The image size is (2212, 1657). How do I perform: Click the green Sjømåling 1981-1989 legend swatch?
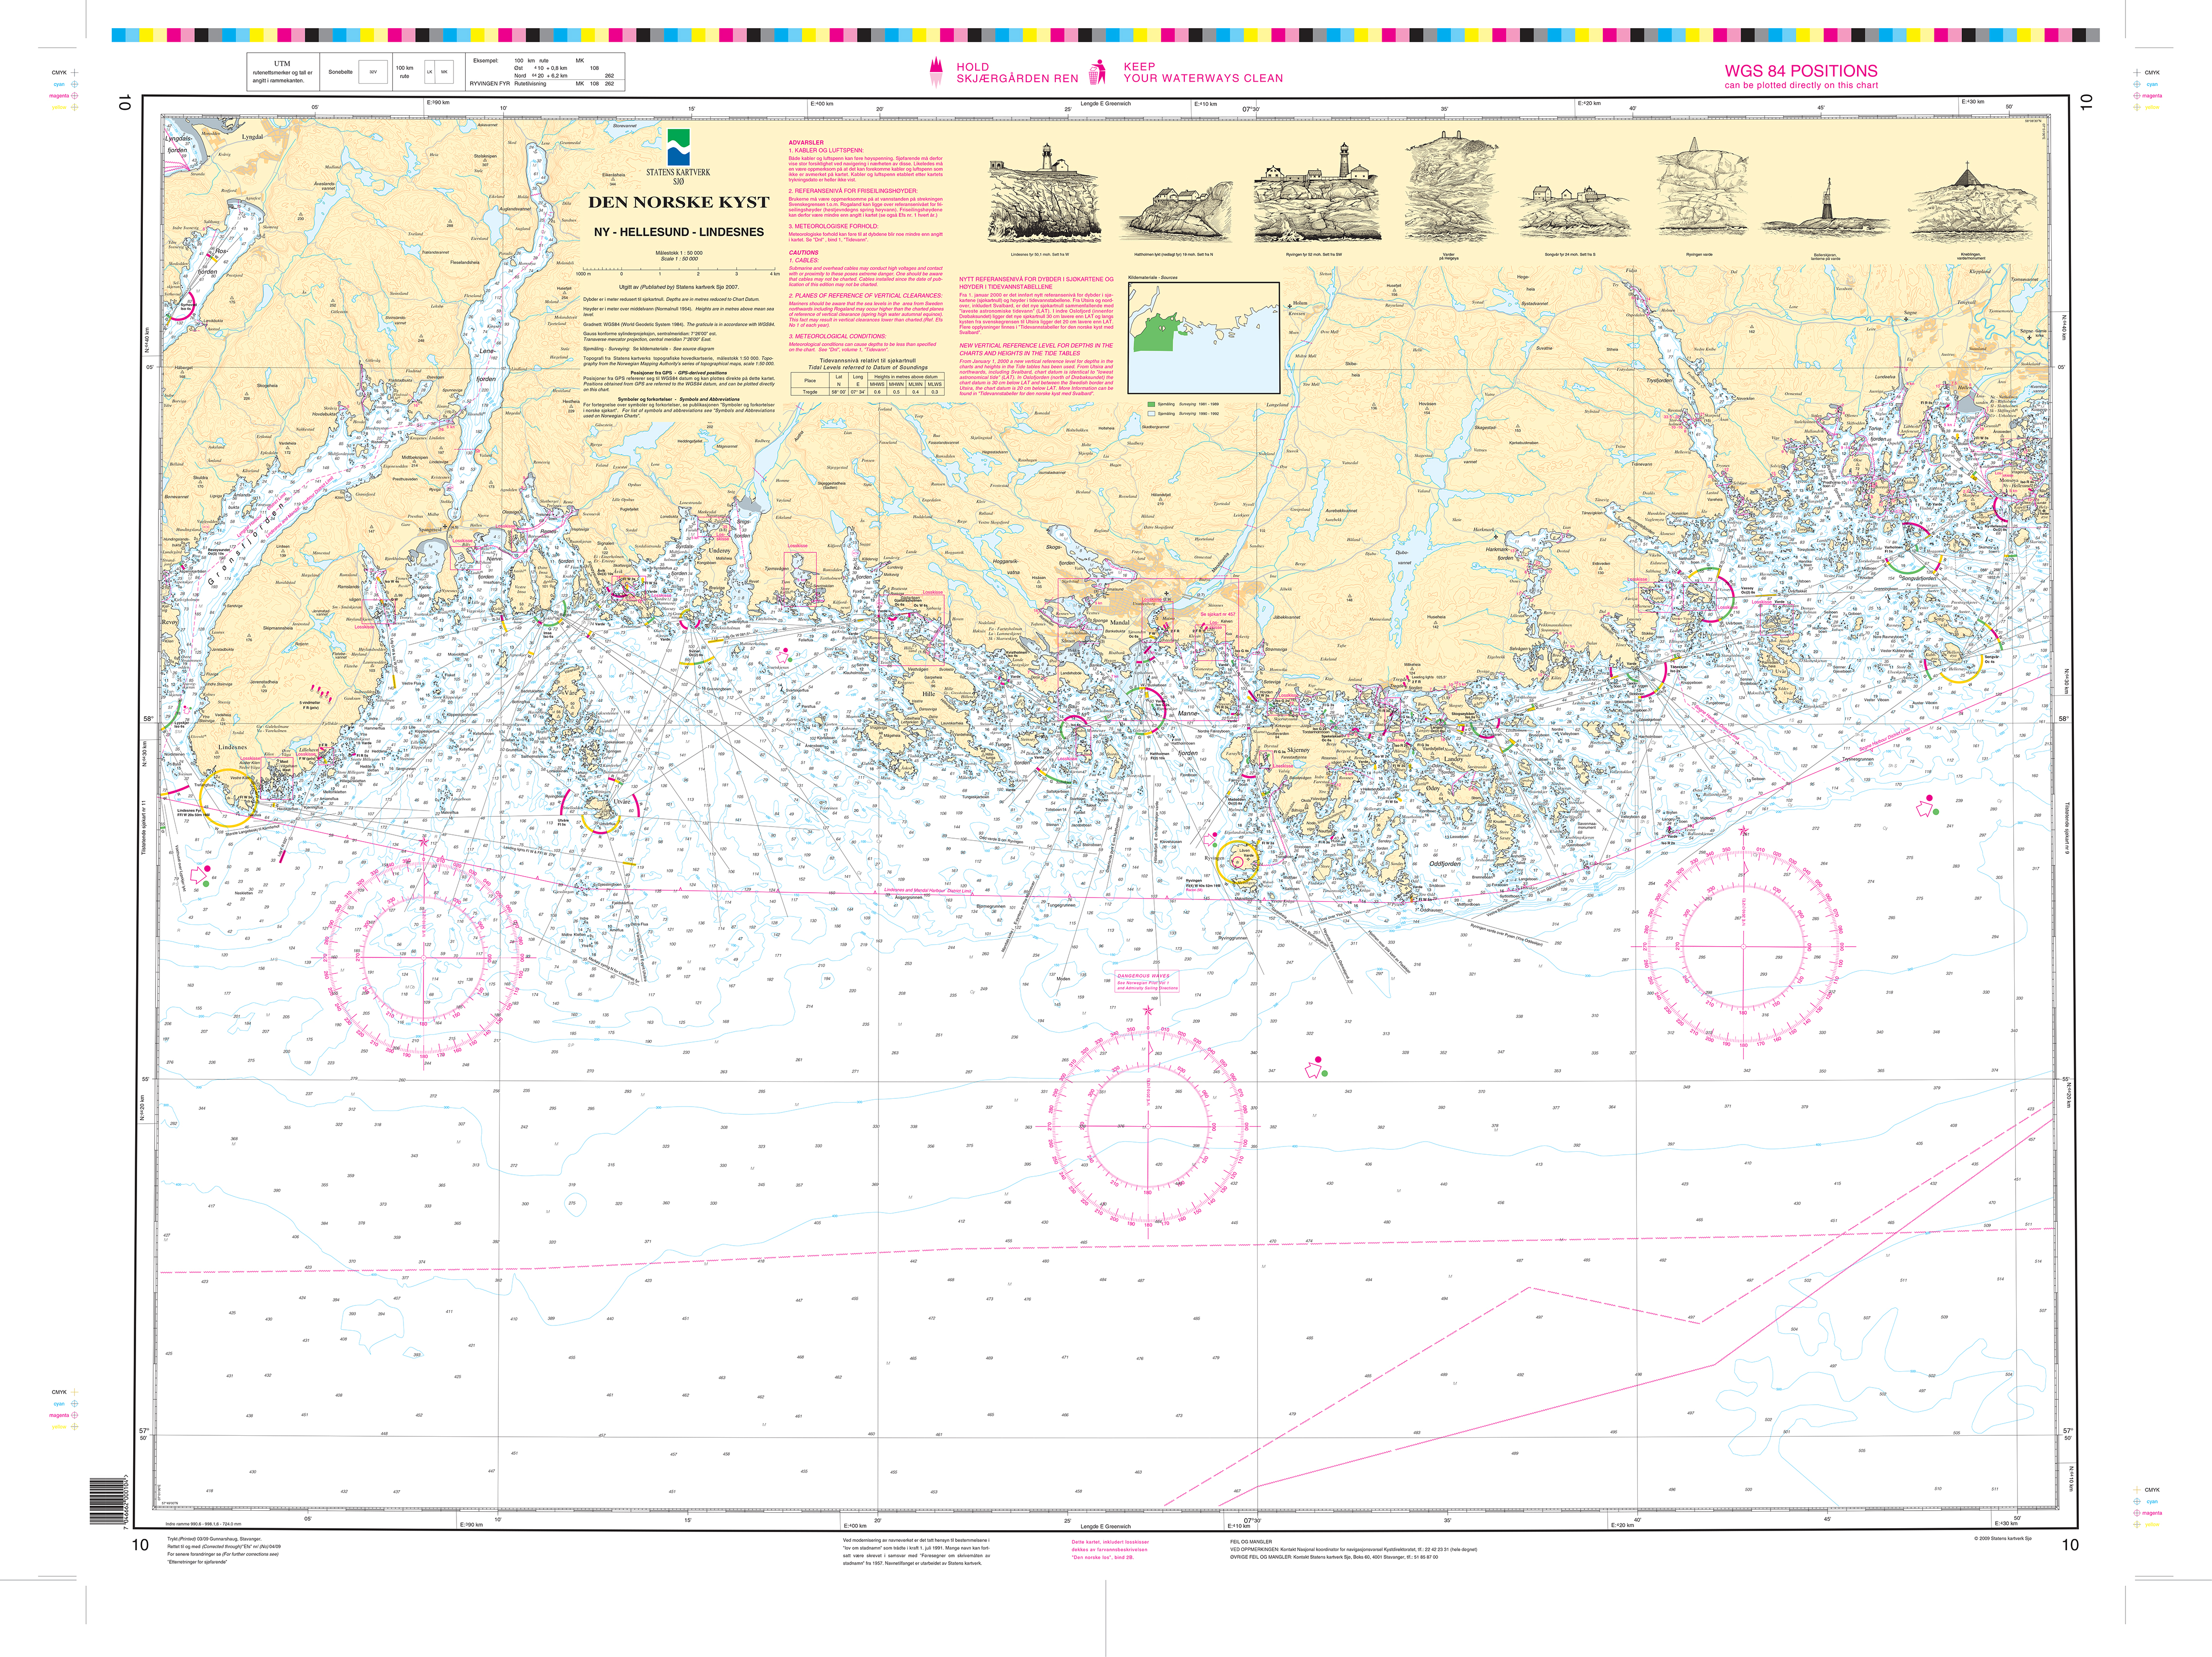(x=1152, y=404)
